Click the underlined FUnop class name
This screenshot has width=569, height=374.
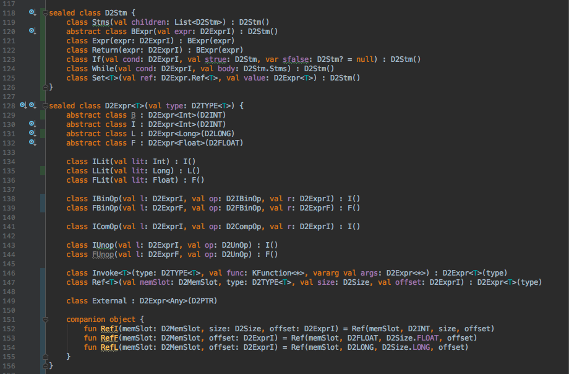[101, 254]
